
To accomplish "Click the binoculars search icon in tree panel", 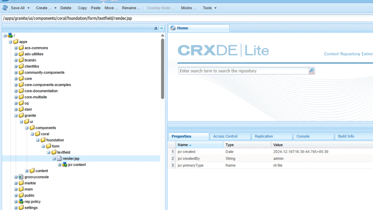I will (x=156, y=28).
